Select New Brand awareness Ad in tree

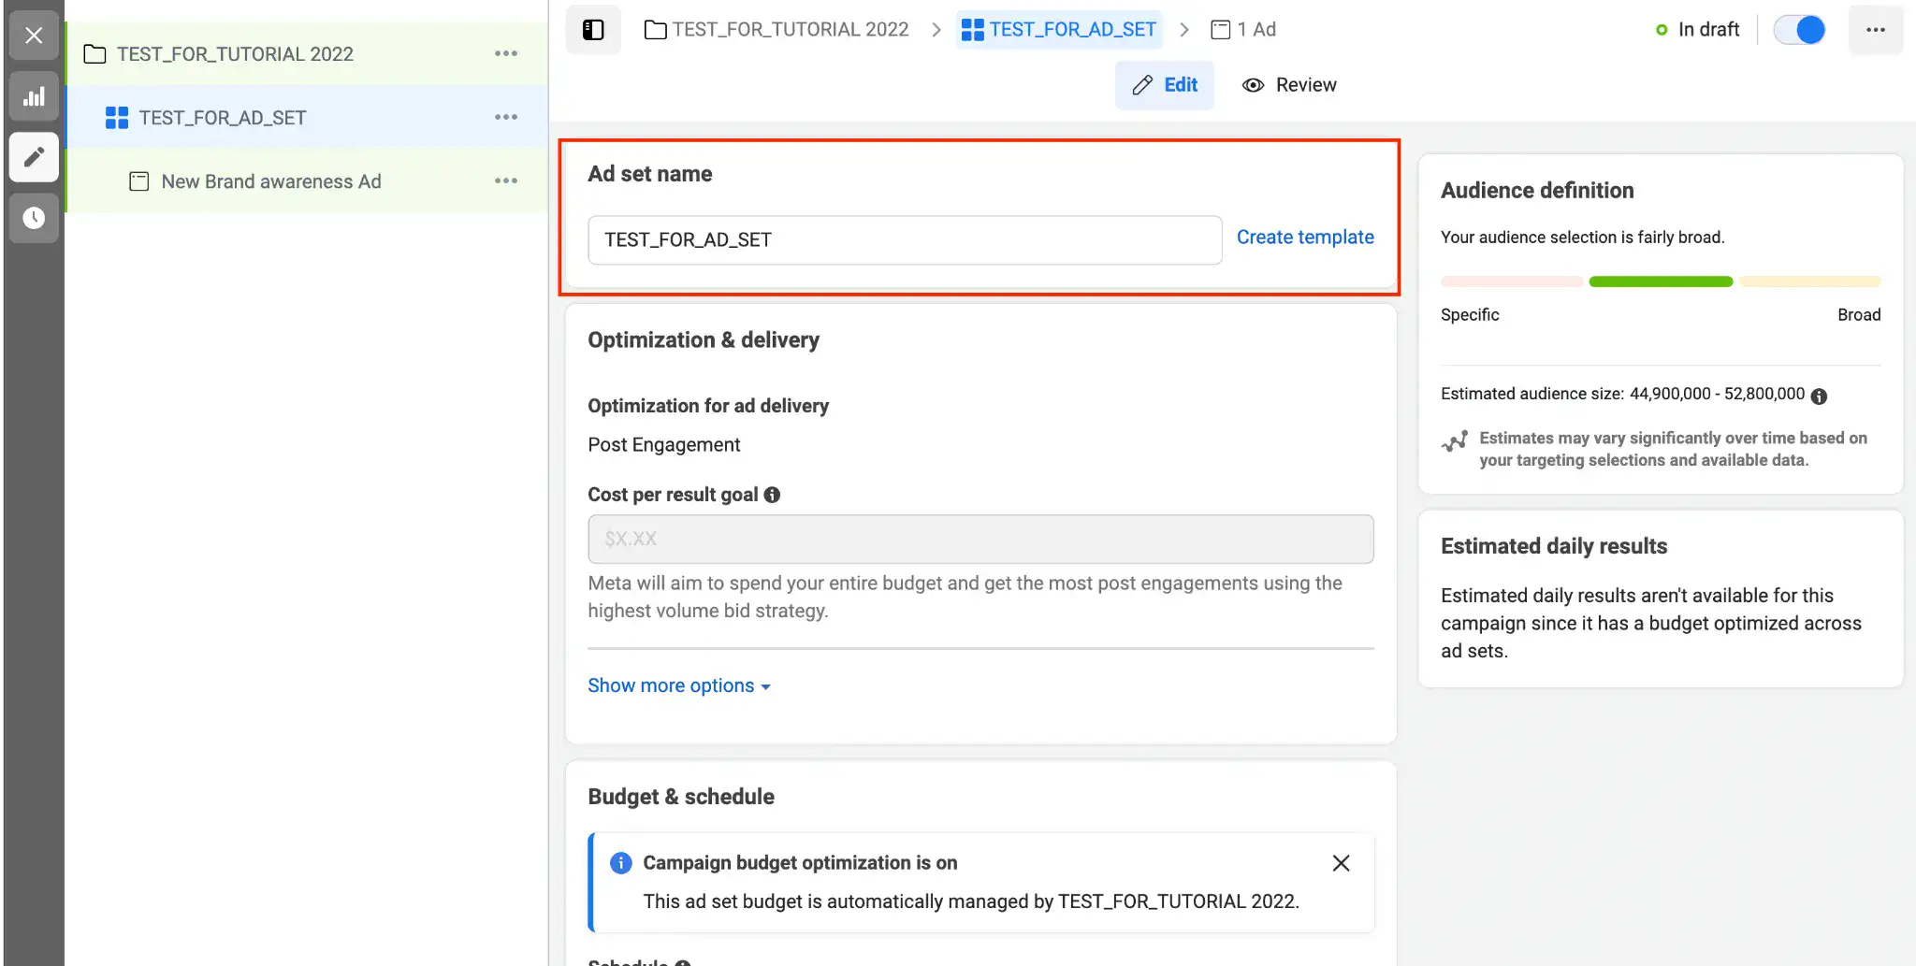tap(270, 181)
